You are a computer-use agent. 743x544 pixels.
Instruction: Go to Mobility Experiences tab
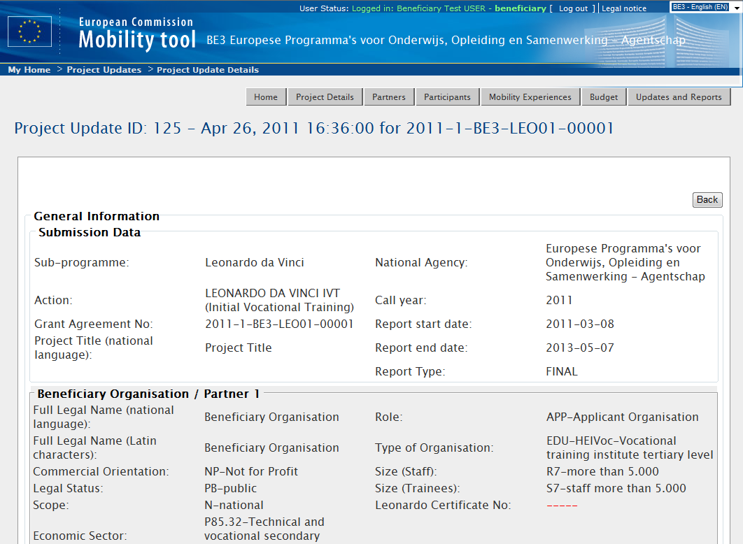(530, 97)
